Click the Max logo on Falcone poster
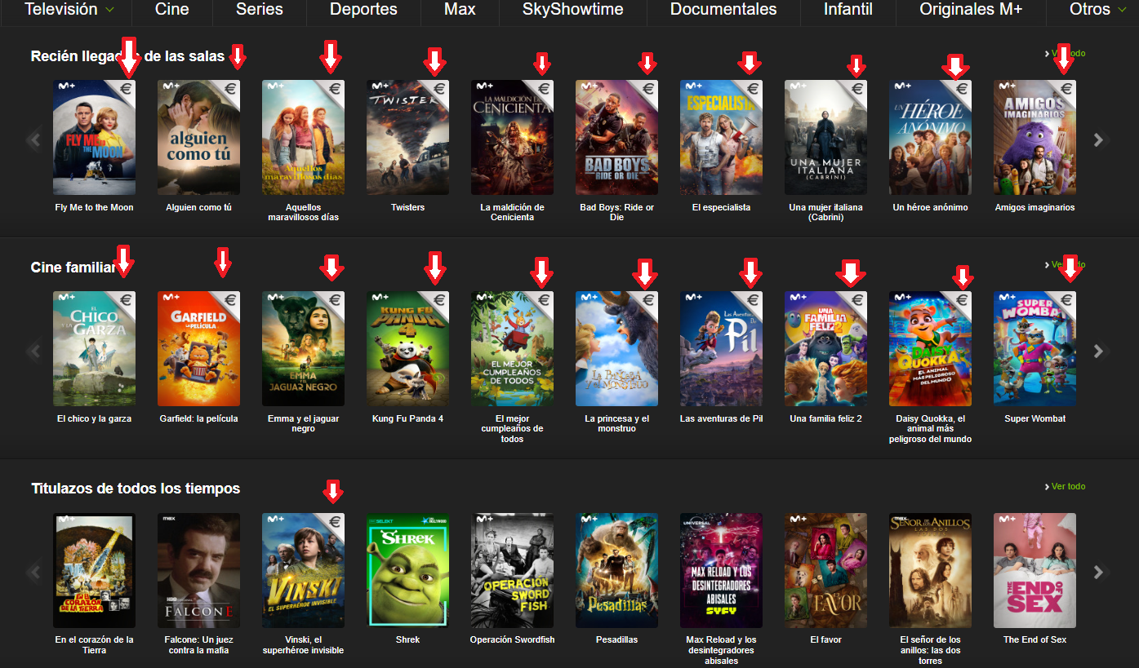Screen dimensions: 1139x668 pyautogui.click(x=169, y=518)
